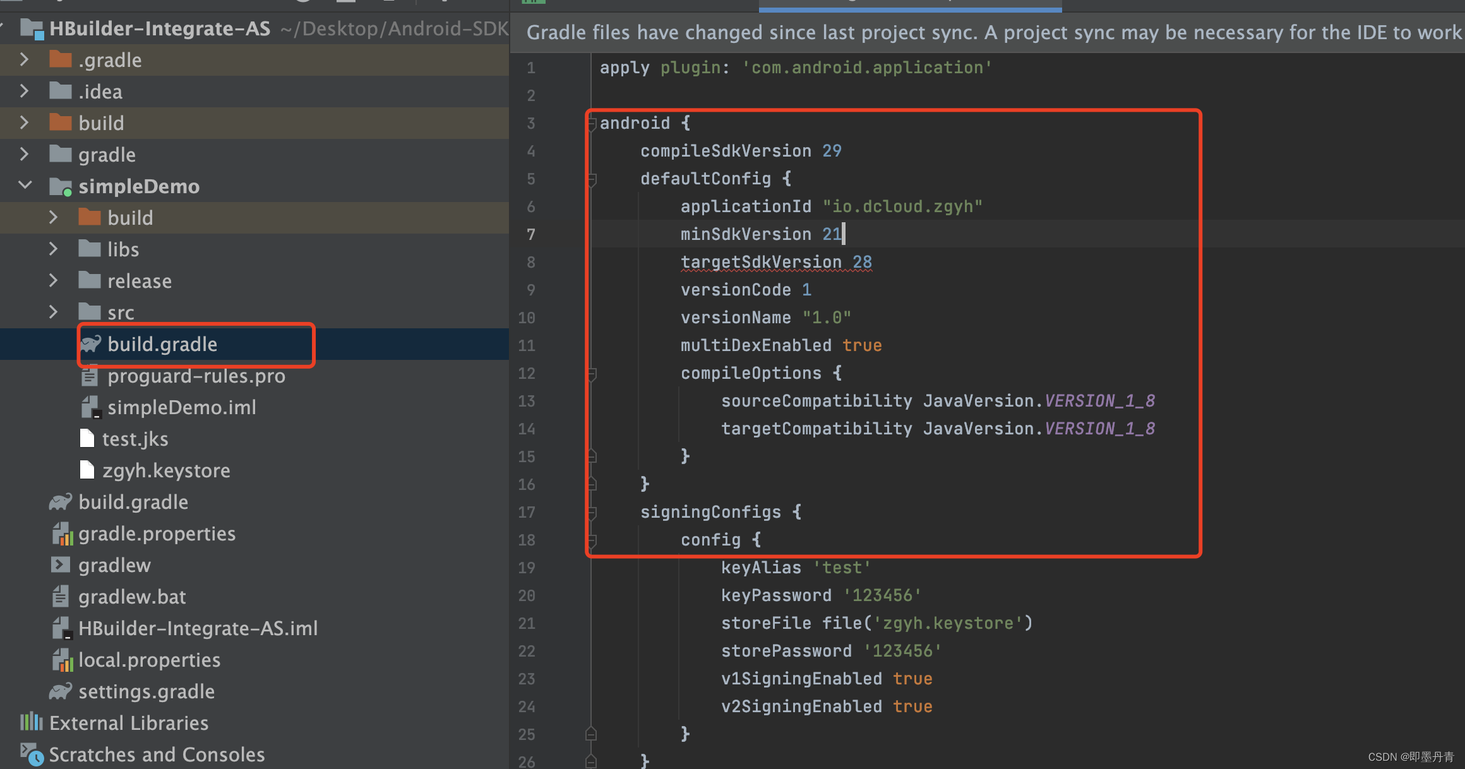
Task: Fold the compileOptions block at line 12
Action: (592, 374)
